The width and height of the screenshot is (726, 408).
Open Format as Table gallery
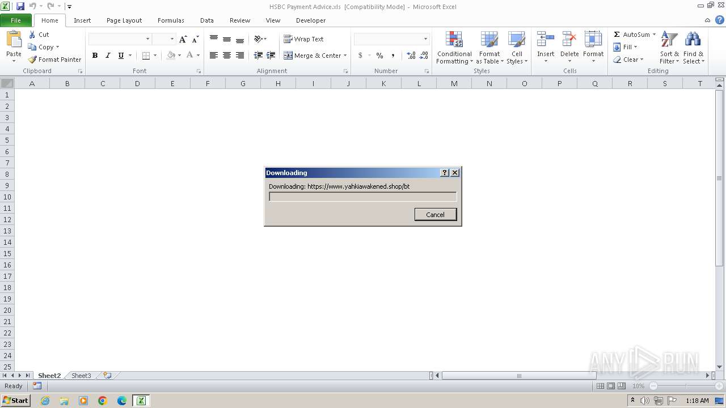pos(489,48)
